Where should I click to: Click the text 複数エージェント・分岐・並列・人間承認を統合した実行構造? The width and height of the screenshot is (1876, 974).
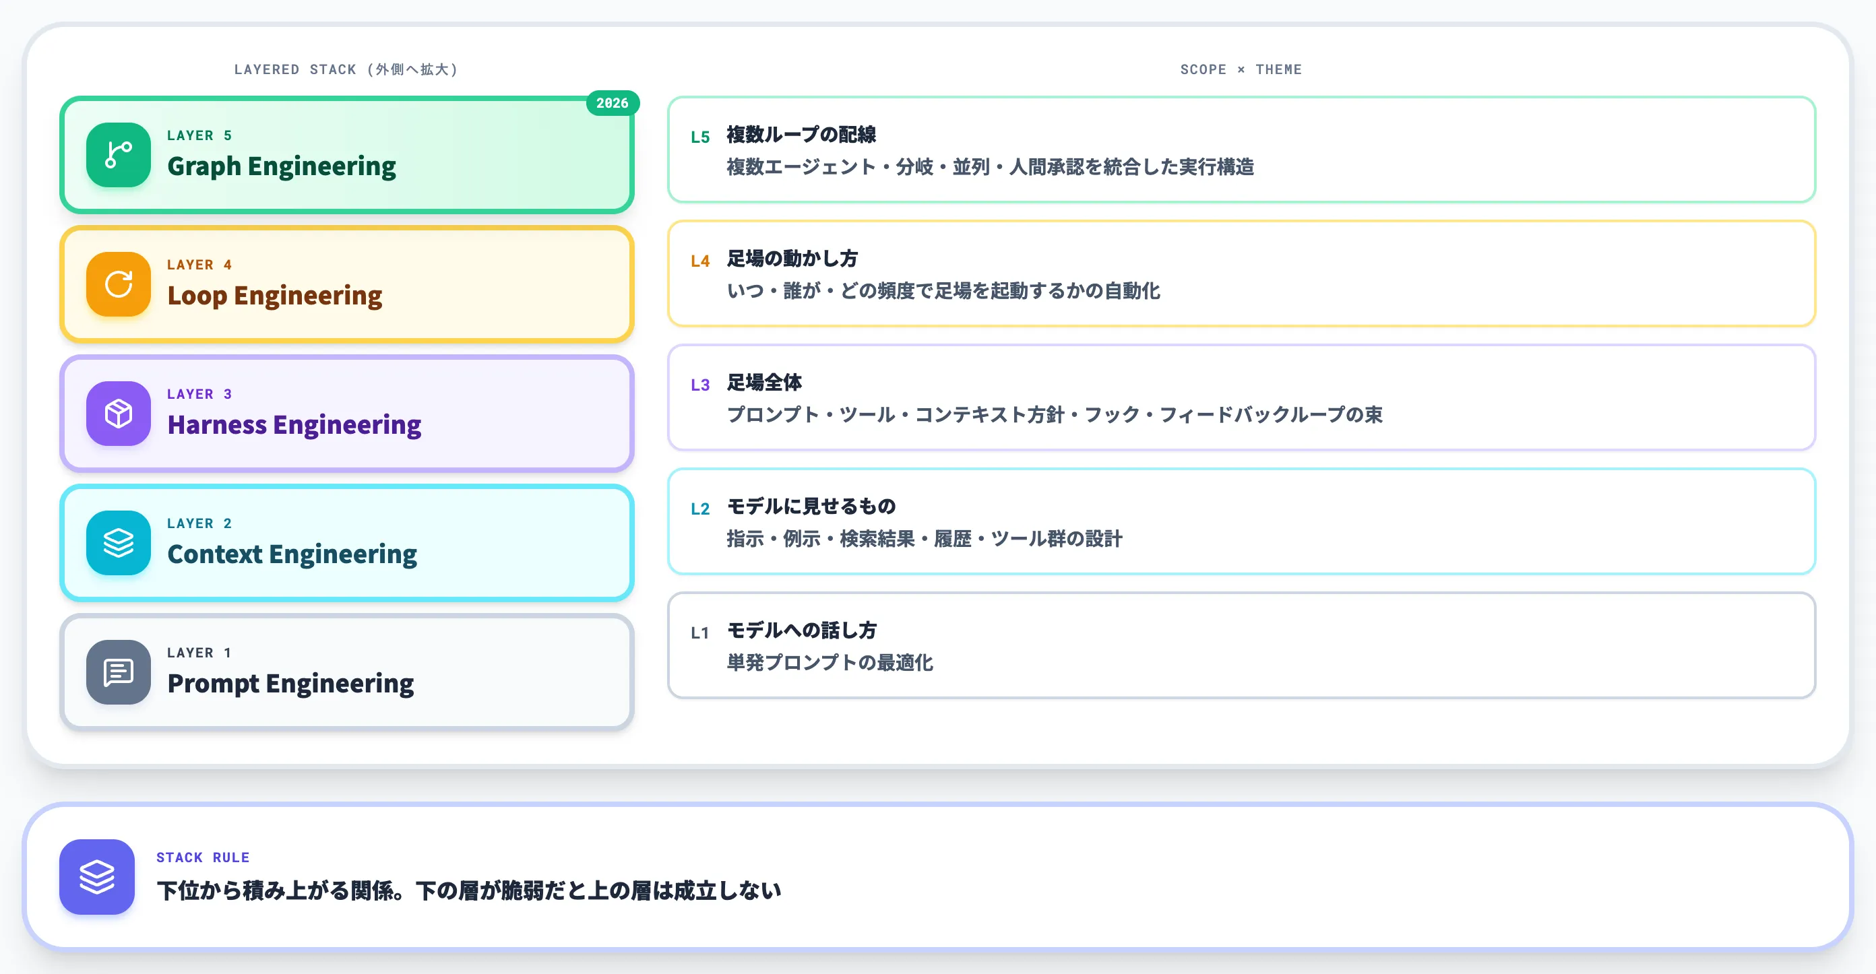tap(991, 166)
